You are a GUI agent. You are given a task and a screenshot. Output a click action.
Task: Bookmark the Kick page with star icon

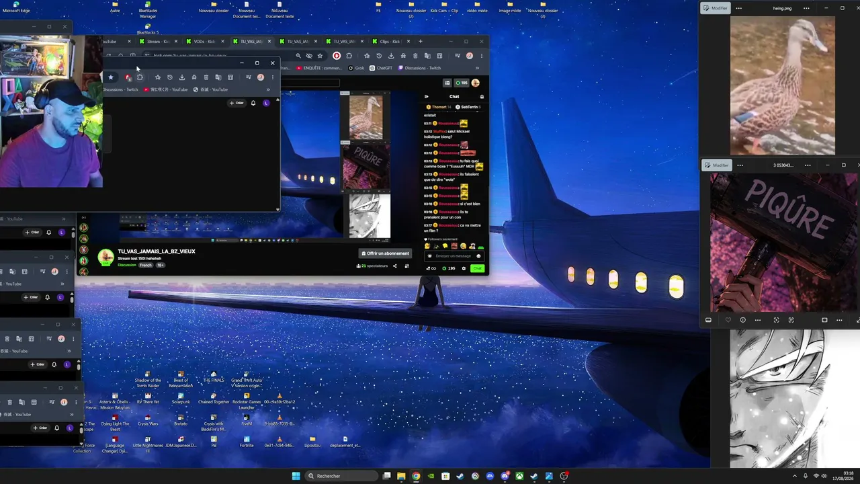(x=320, y=56)
